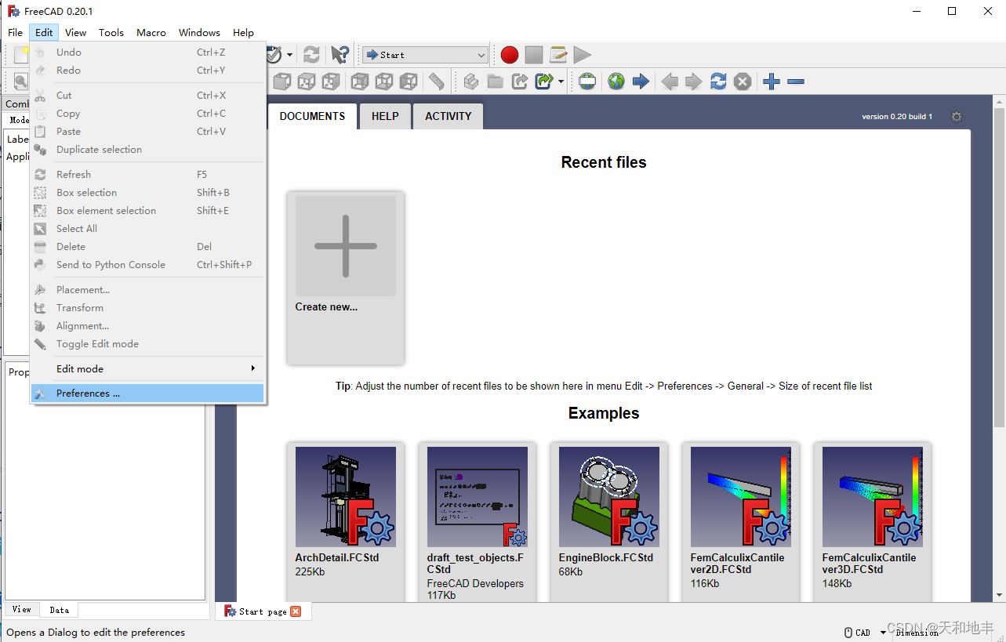
Task: Set bottom view cube icon
Action: point(383,82)
